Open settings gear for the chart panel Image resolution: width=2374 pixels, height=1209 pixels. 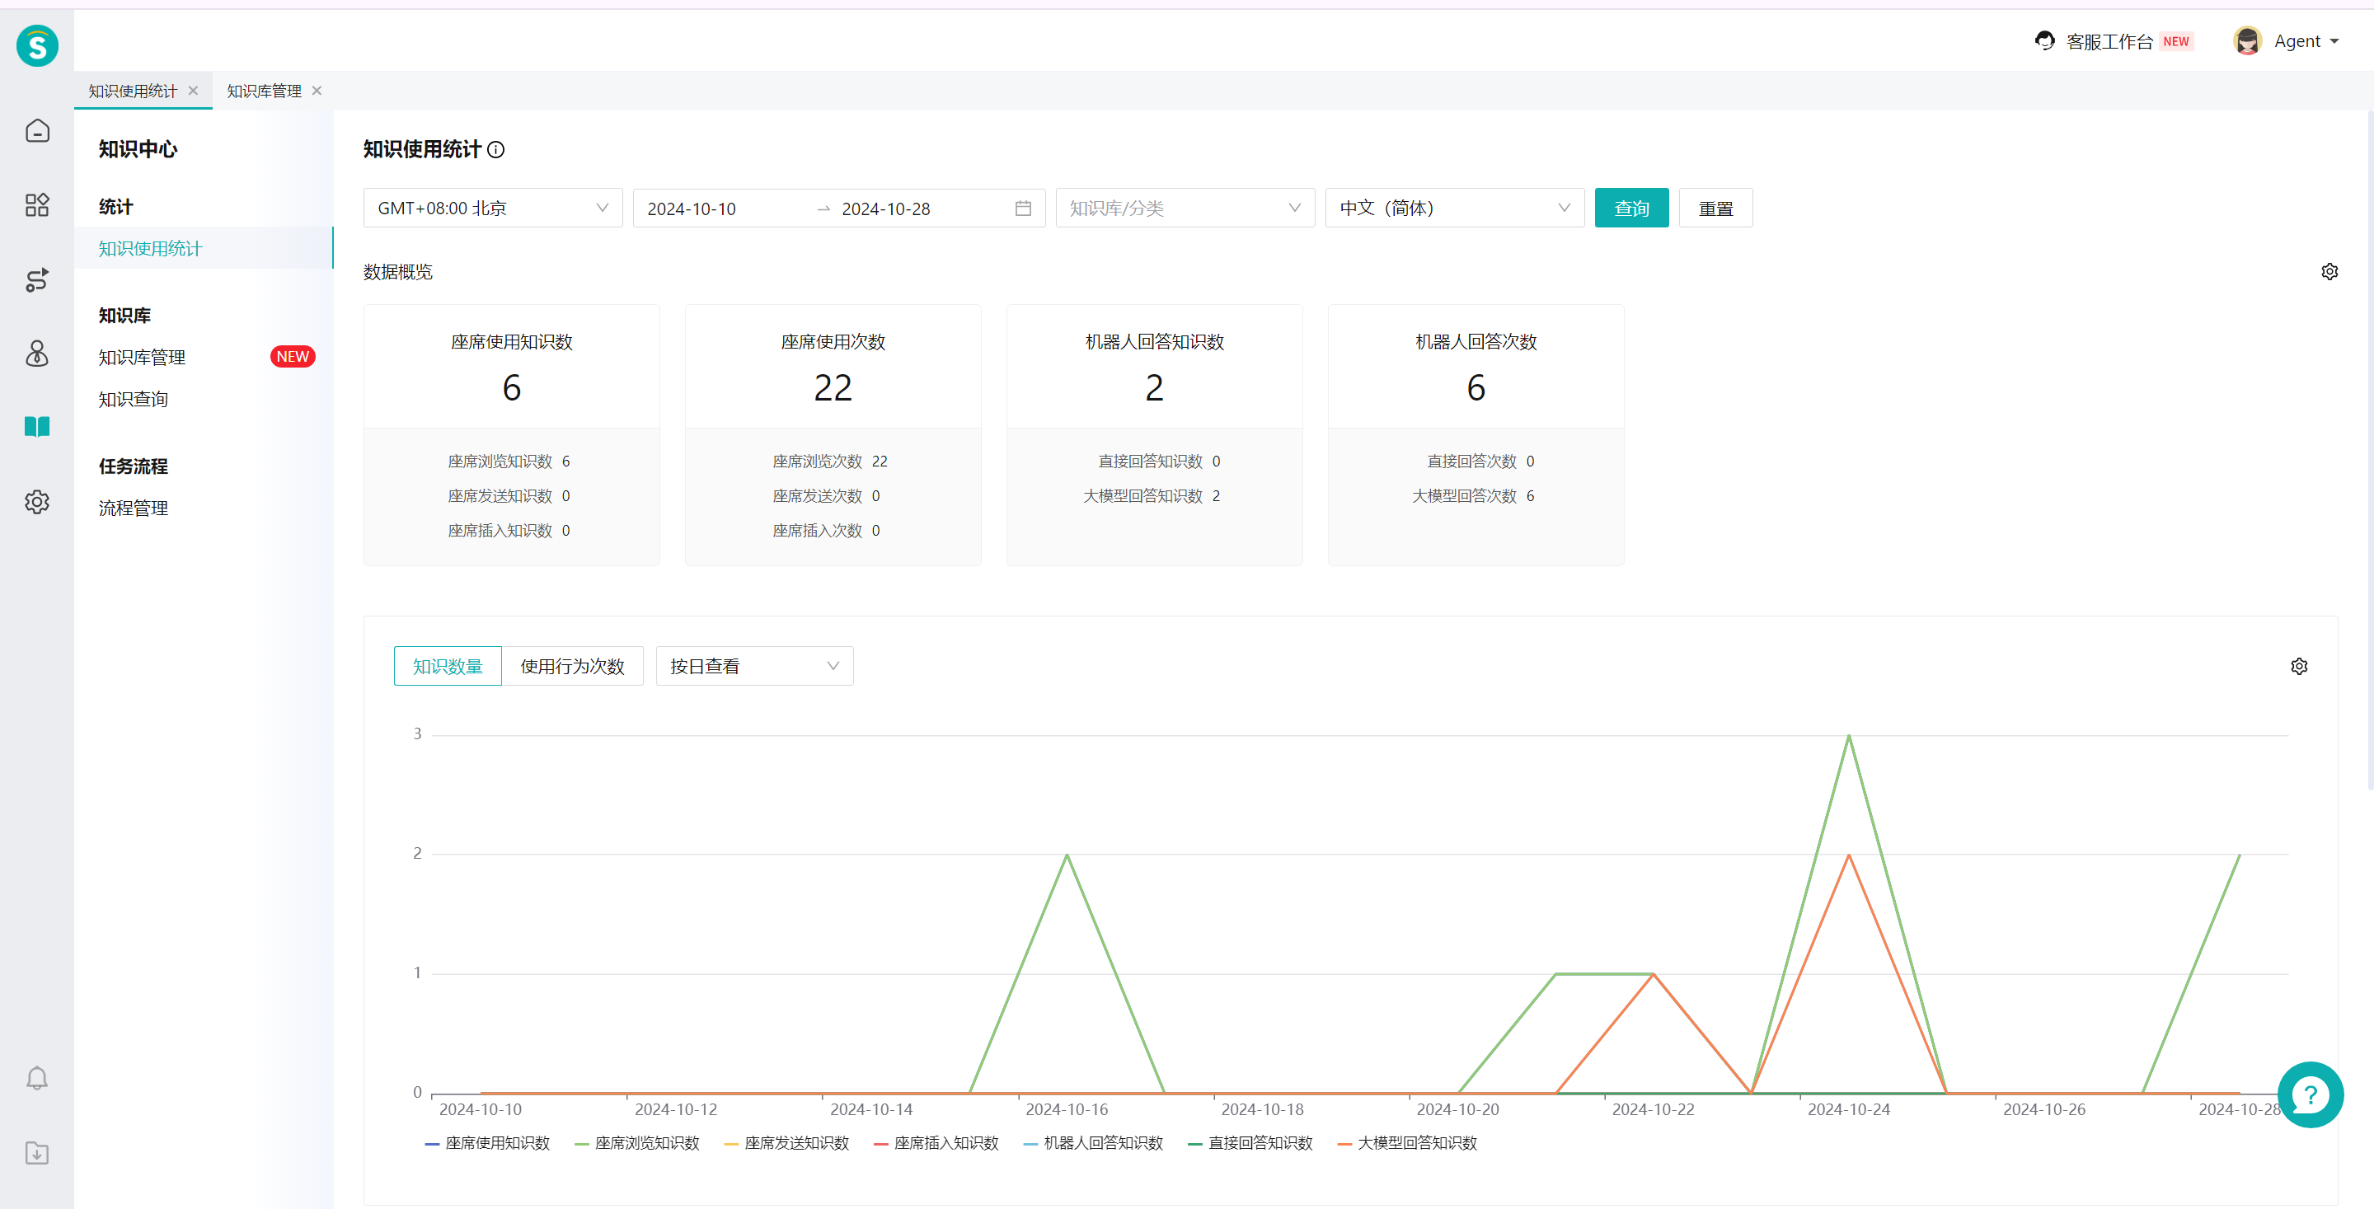pyautogui.click(x=2299, y=666)
